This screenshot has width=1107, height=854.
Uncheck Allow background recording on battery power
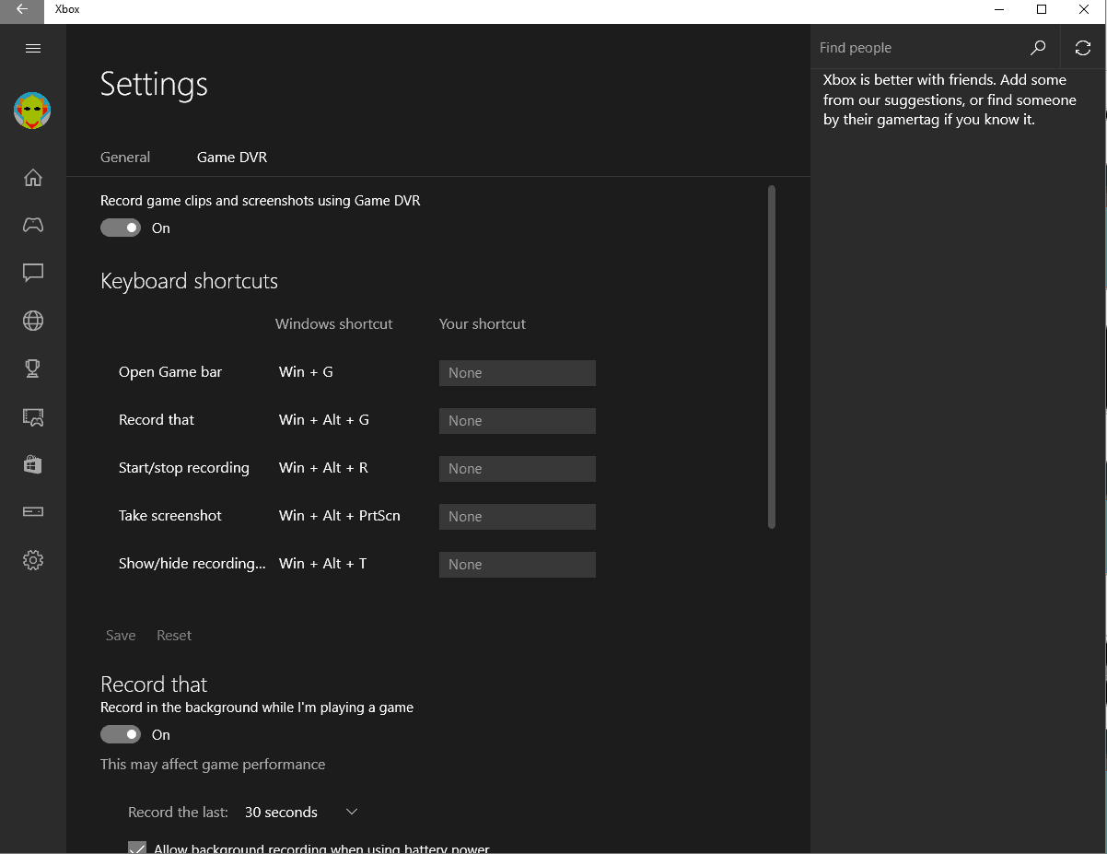pyautogui.click(x=137, y=848)
